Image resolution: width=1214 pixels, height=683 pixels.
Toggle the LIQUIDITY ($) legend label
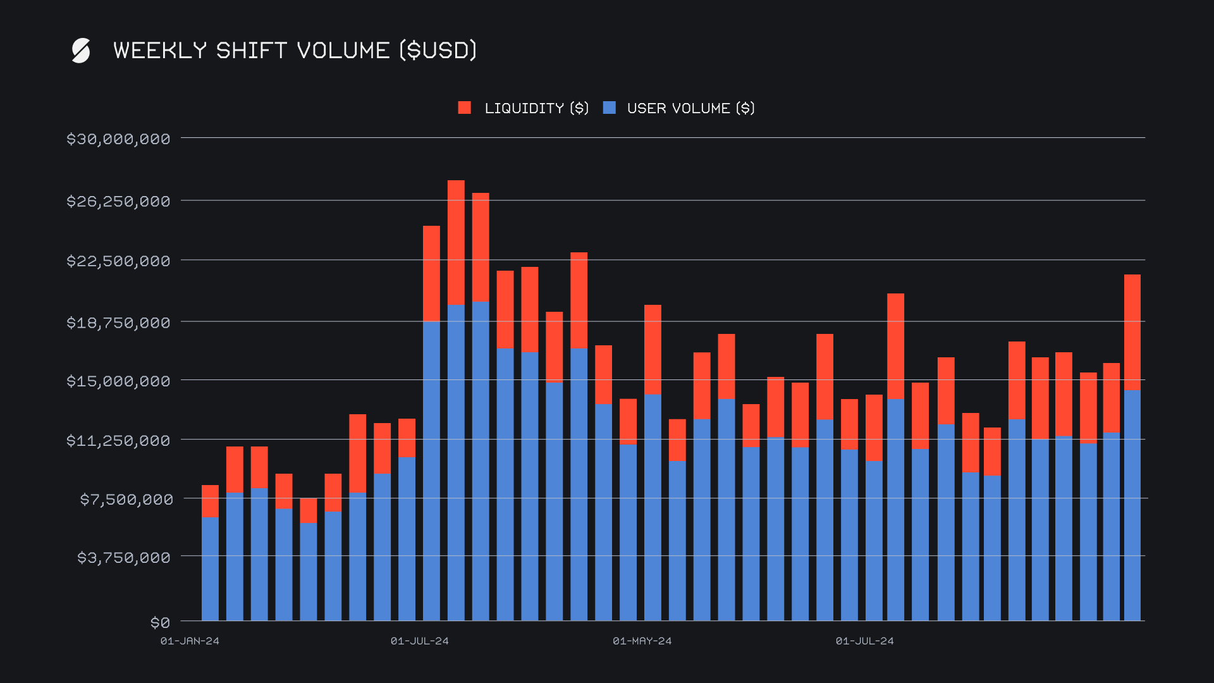pos(536,108)
